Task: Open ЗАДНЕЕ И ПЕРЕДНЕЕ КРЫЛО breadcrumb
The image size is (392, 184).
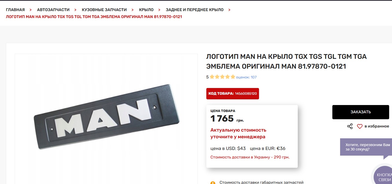Action: pos(195,10)
